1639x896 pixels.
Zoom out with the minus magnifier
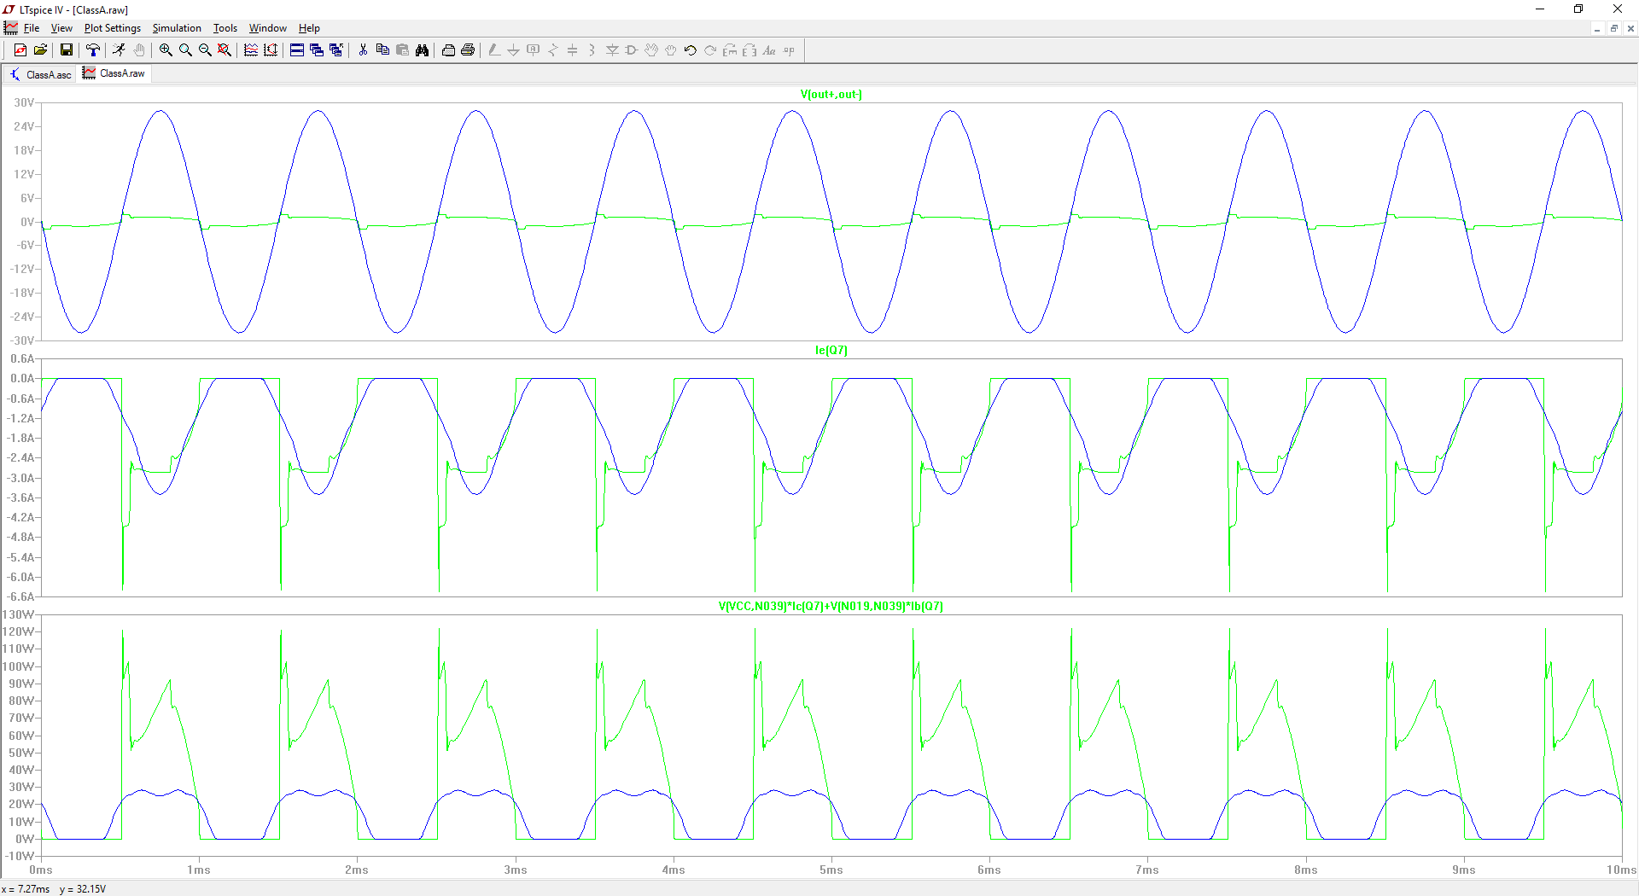(205, 50)
